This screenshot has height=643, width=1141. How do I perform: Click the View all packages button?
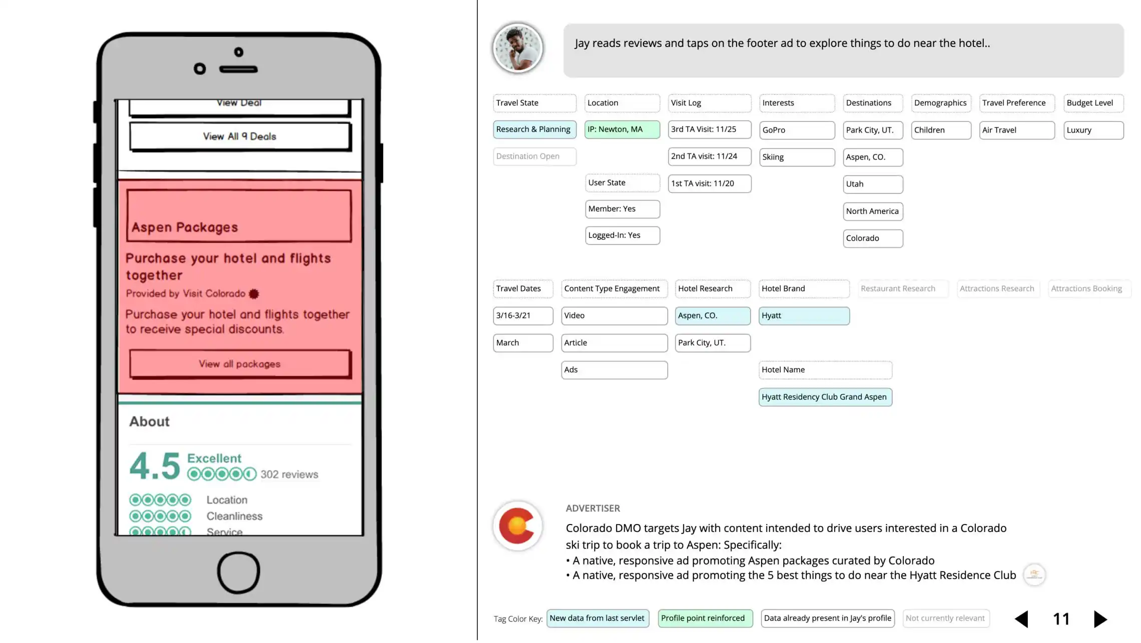click(x=239, y=362)
